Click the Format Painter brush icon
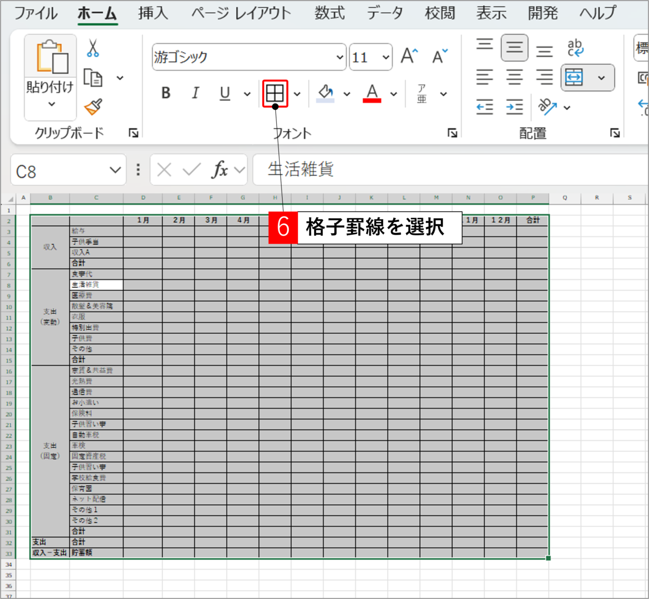Image resolution: width=649 pixels, height=599 pixels. [93, 107]
